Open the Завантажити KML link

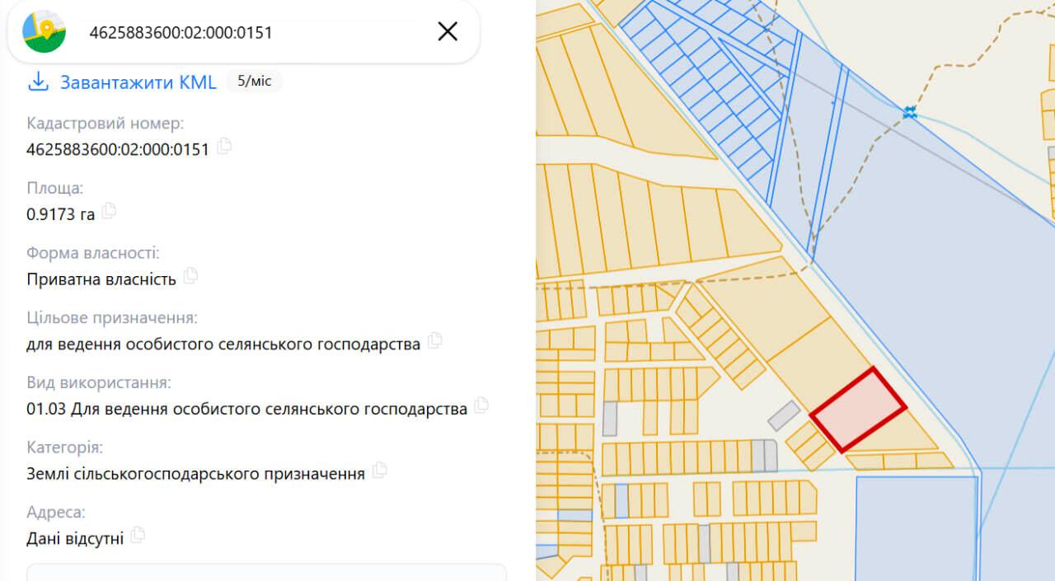[138, 82]
